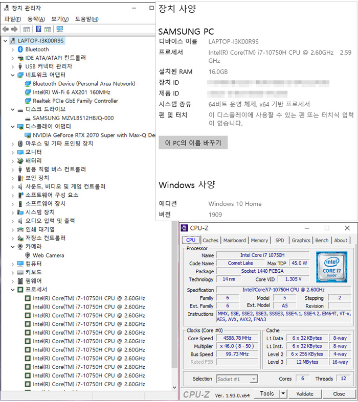Image resolution: width=358 pixels, height=402 pixels.
Task: Open the Tools dropdown arrow in CPU-Z
Action: [283, 394]
